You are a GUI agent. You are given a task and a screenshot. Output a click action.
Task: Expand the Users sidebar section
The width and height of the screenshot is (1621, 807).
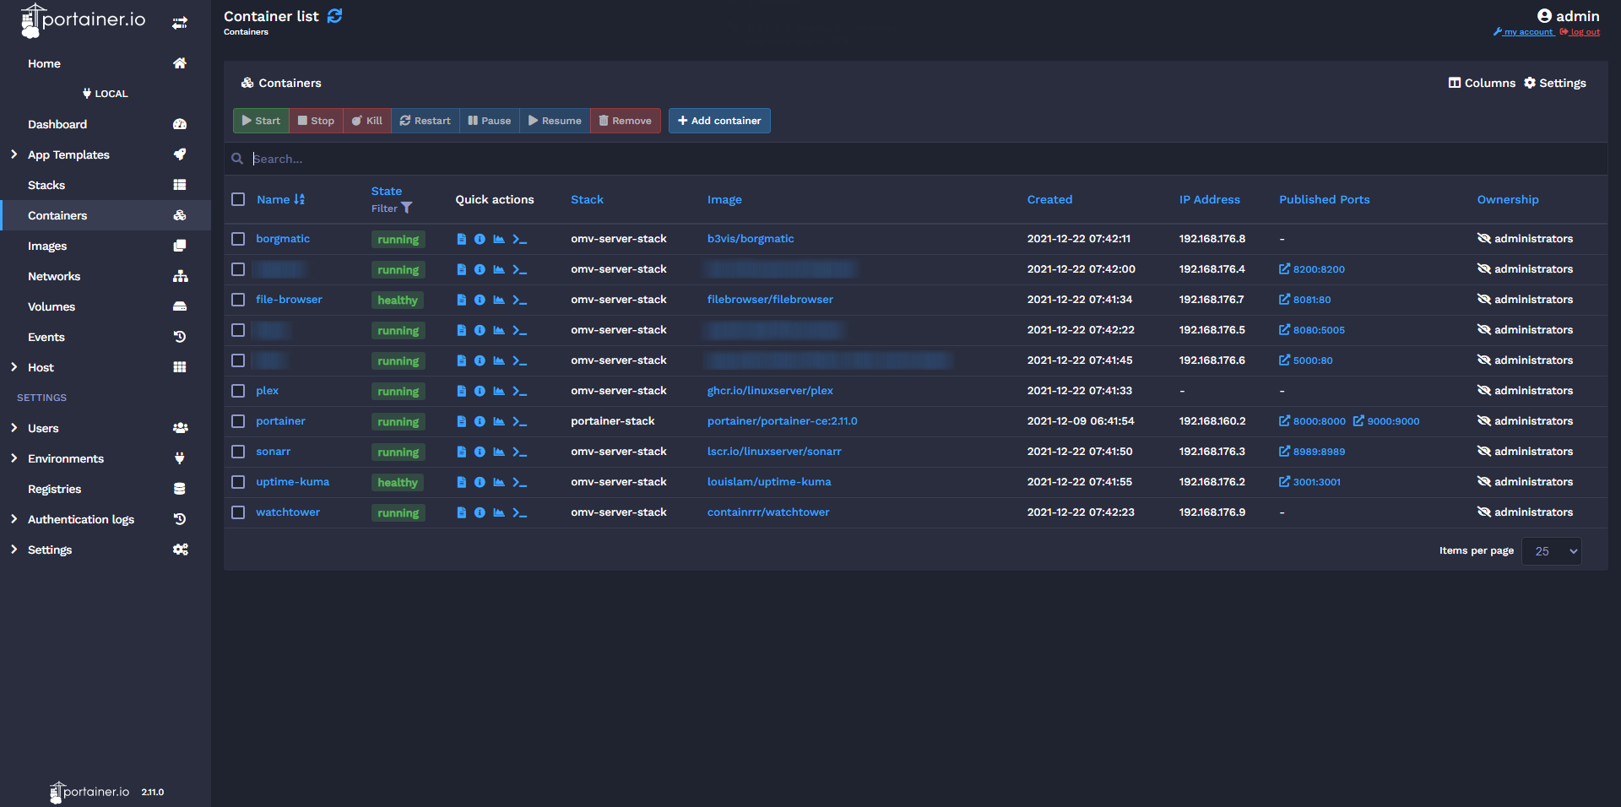point(14,428)
